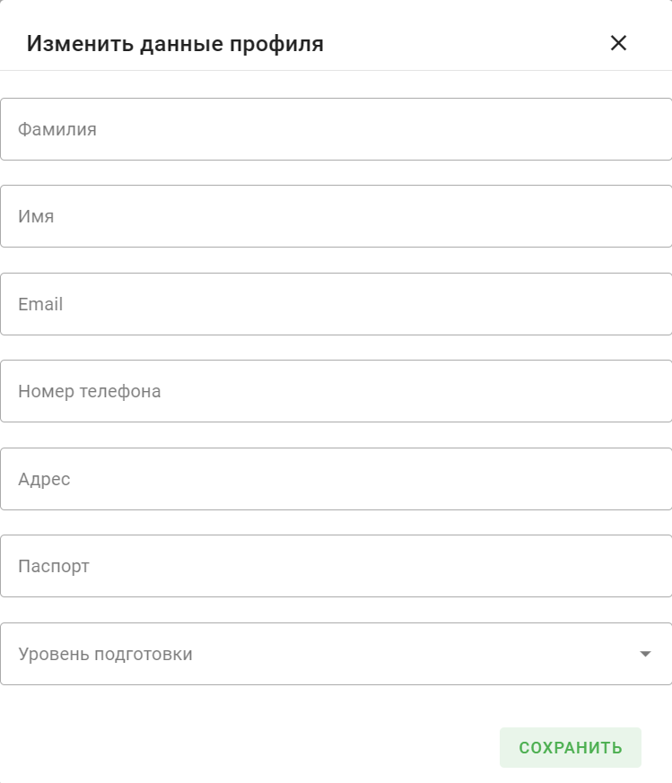
Task: Click the Паспорт placeholder text
Action: [54, 566]
